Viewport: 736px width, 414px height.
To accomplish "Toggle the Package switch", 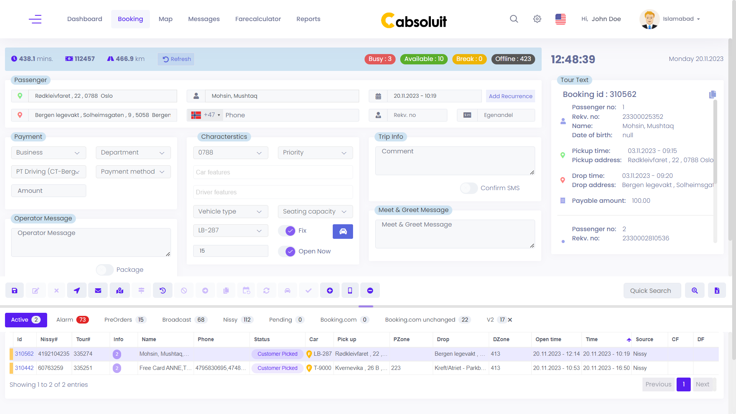I will [104, 270].
